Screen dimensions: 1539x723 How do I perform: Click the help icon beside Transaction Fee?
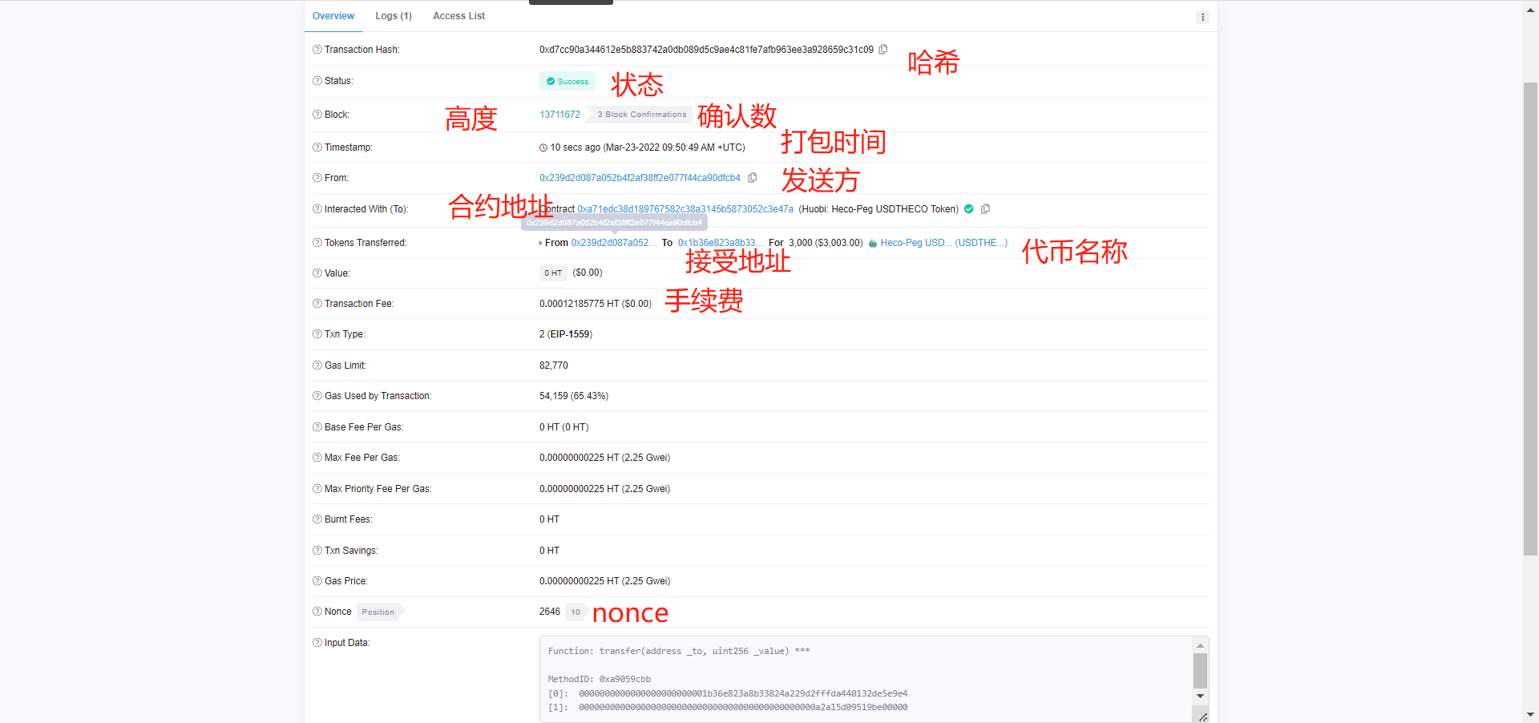tap(316, 303)
